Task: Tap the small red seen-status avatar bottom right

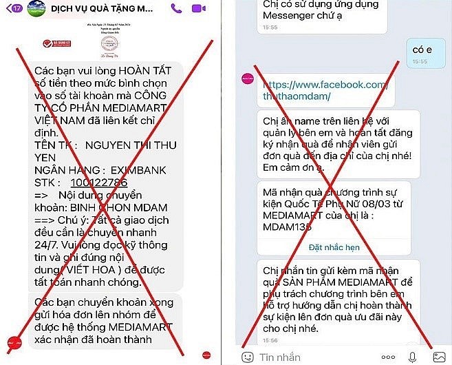Action: pyautogui.click(x=206, y=355)
